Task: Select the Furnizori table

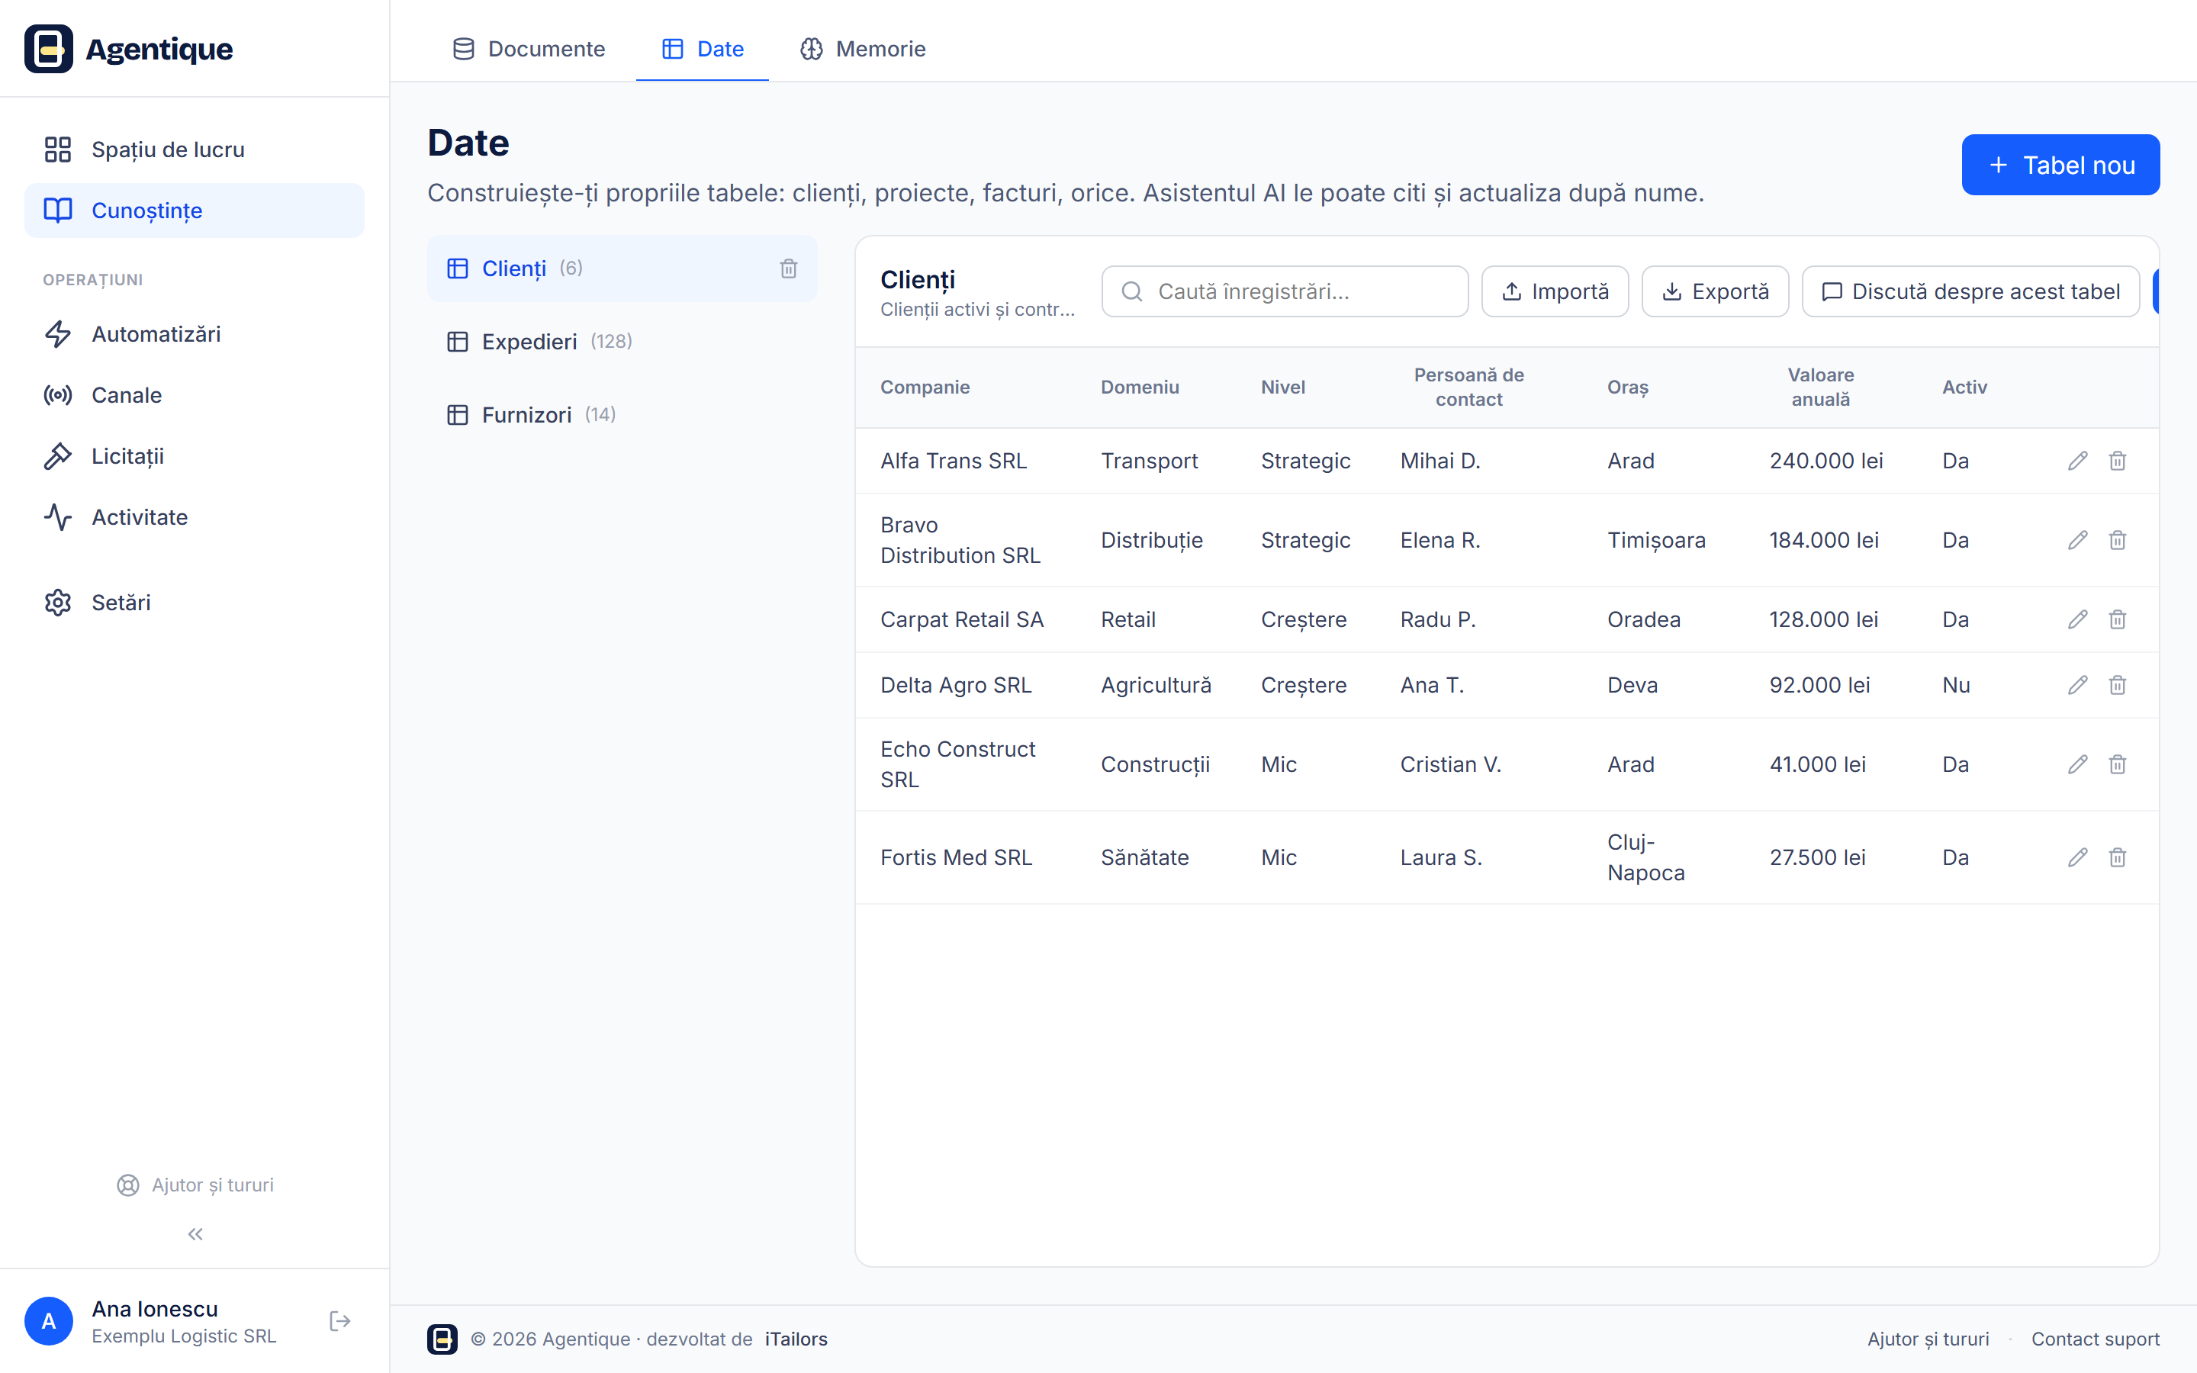Action: (x=622, y=414)
